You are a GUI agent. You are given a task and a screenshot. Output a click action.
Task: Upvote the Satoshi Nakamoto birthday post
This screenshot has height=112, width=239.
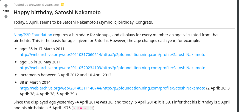pyautogui.click(x=6, y=6)
